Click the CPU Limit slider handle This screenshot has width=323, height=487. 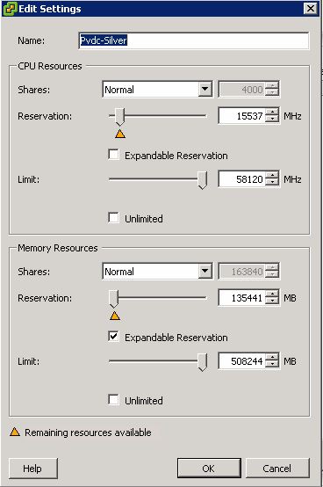point(203,180)
